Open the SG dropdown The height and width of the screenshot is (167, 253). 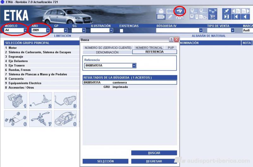click(84, 30)
